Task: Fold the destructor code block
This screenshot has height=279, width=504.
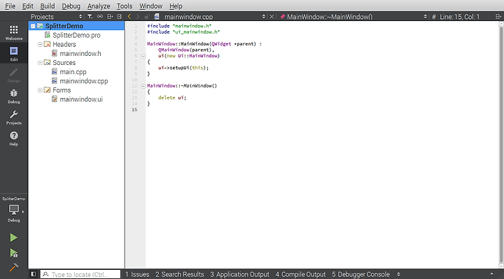Action: click(x=143, y=86)
